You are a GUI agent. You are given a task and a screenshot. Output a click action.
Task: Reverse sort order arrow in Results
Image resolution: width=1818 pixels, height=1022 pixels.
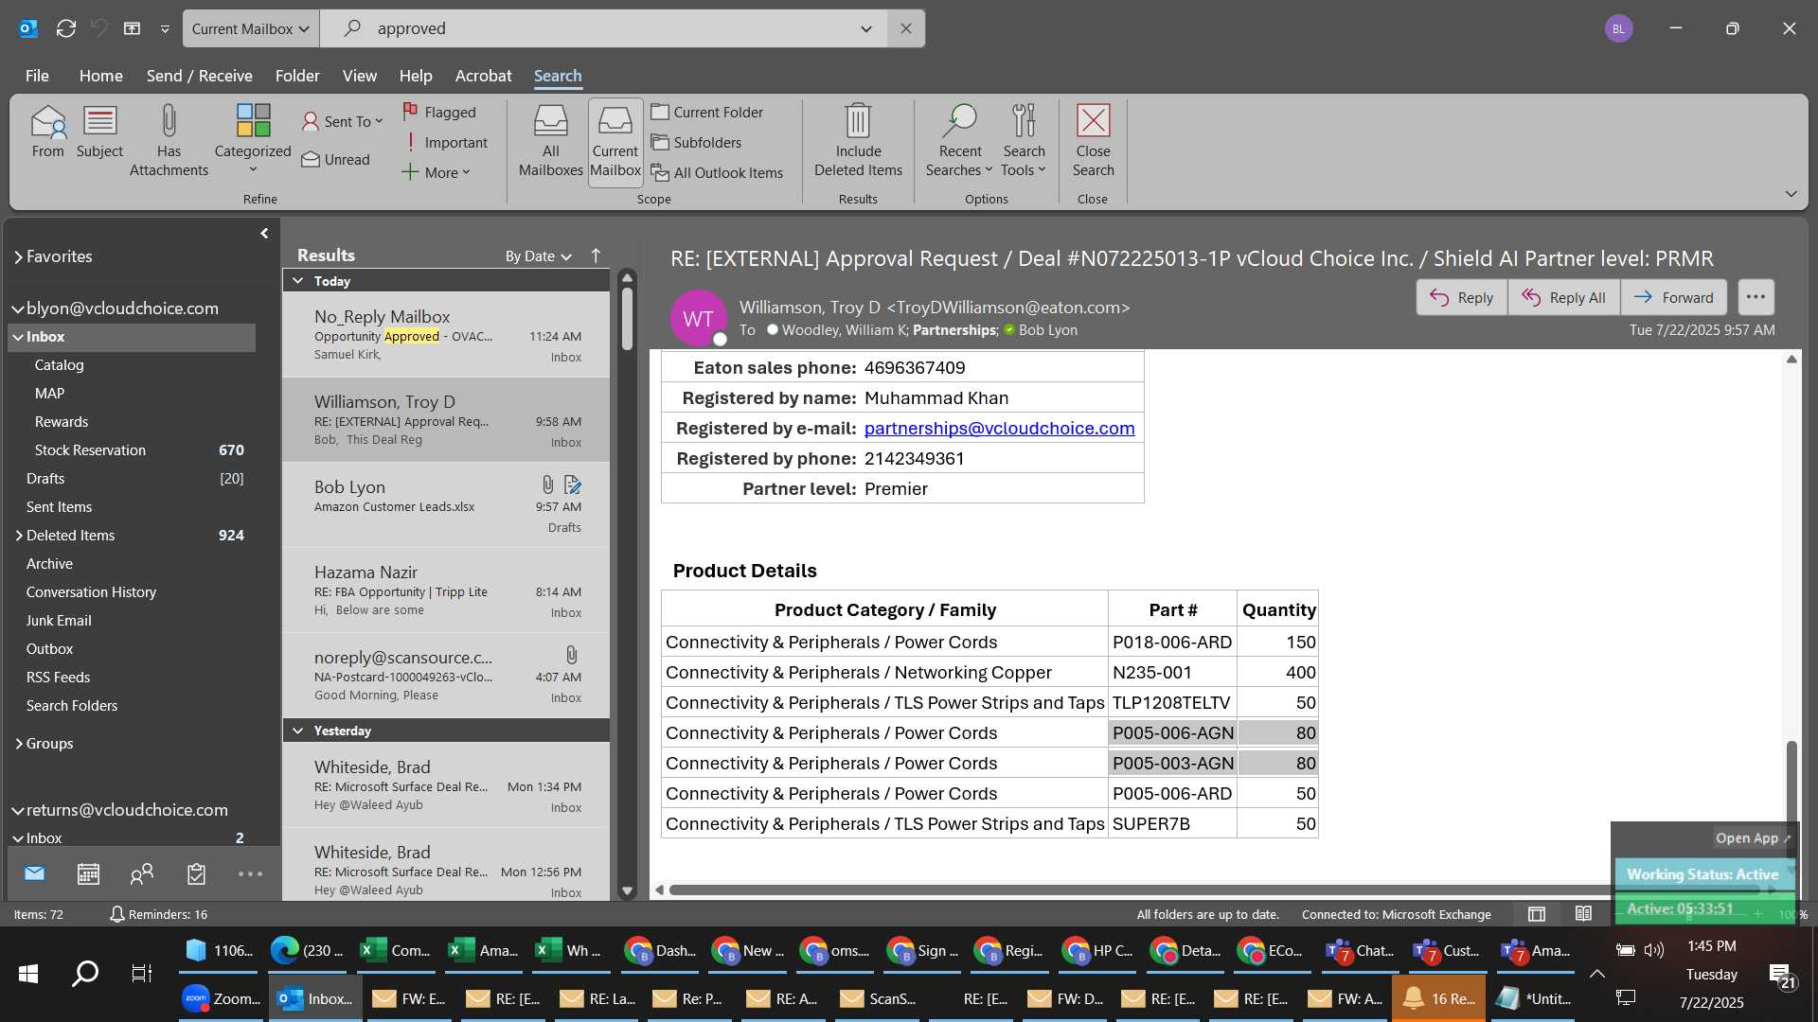[596, 255]
